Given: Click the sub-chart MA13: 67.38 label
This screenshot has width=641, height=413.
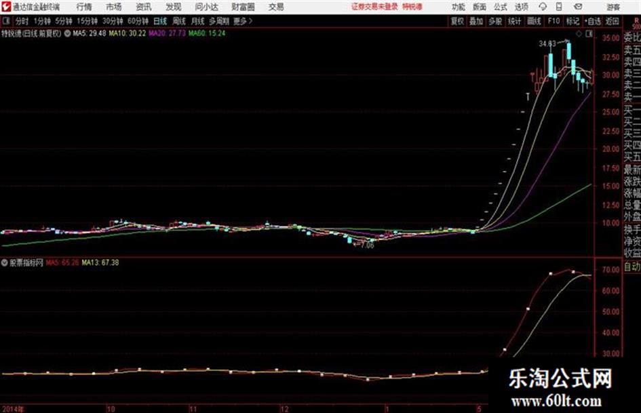Looking at the screenshot, I should 100,262.
